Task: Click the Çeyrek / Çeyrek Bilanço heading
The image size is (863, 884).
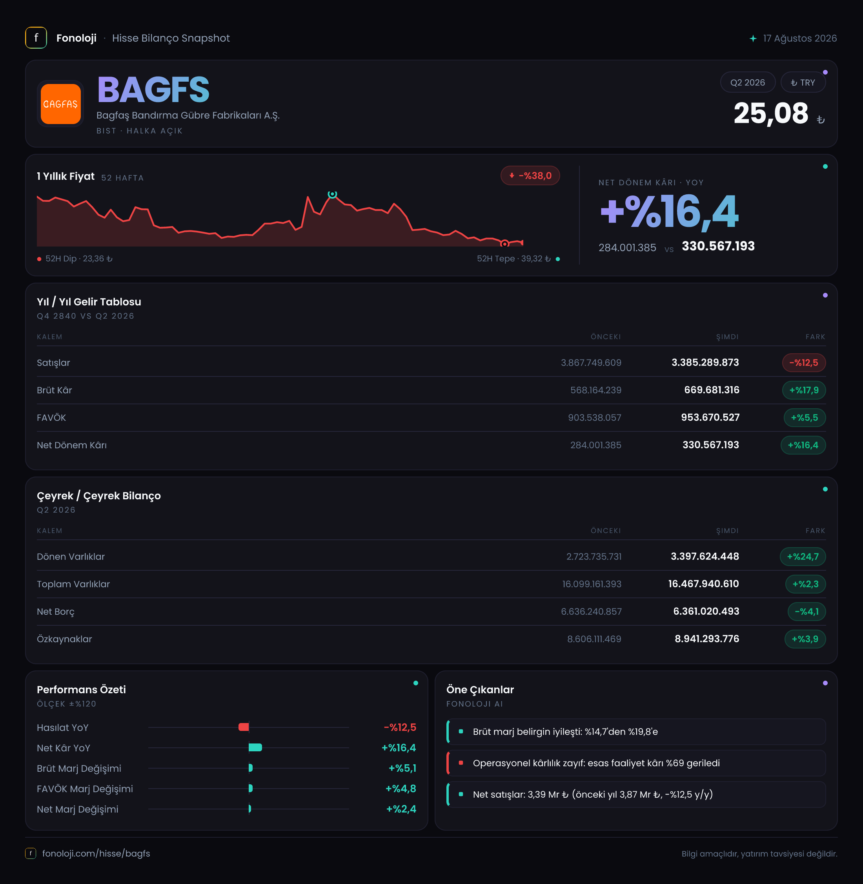Action: 99,496
